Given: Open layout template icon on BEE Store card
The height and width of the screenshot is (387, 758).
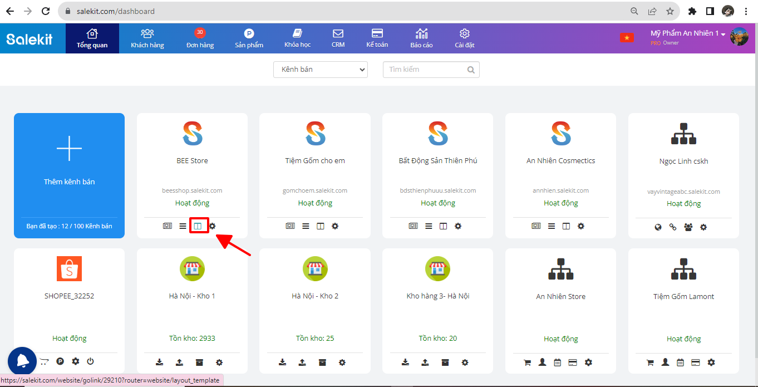Looking at the screenshot, I should click(198, 226).
